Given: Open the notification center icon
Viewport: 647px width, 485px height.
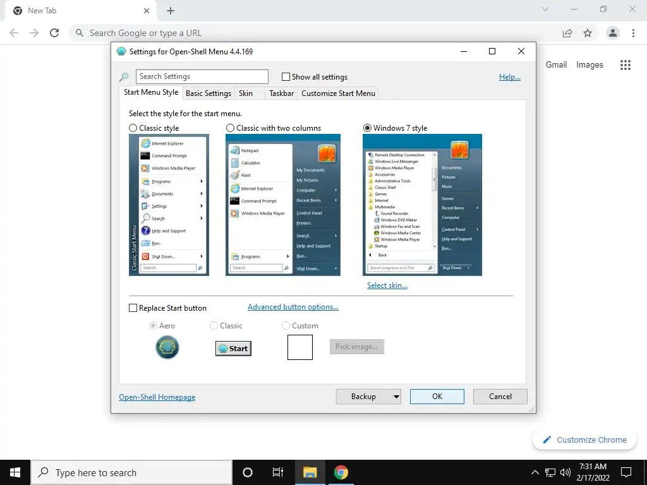Looking at the screenshot, I should click(626, 472).
